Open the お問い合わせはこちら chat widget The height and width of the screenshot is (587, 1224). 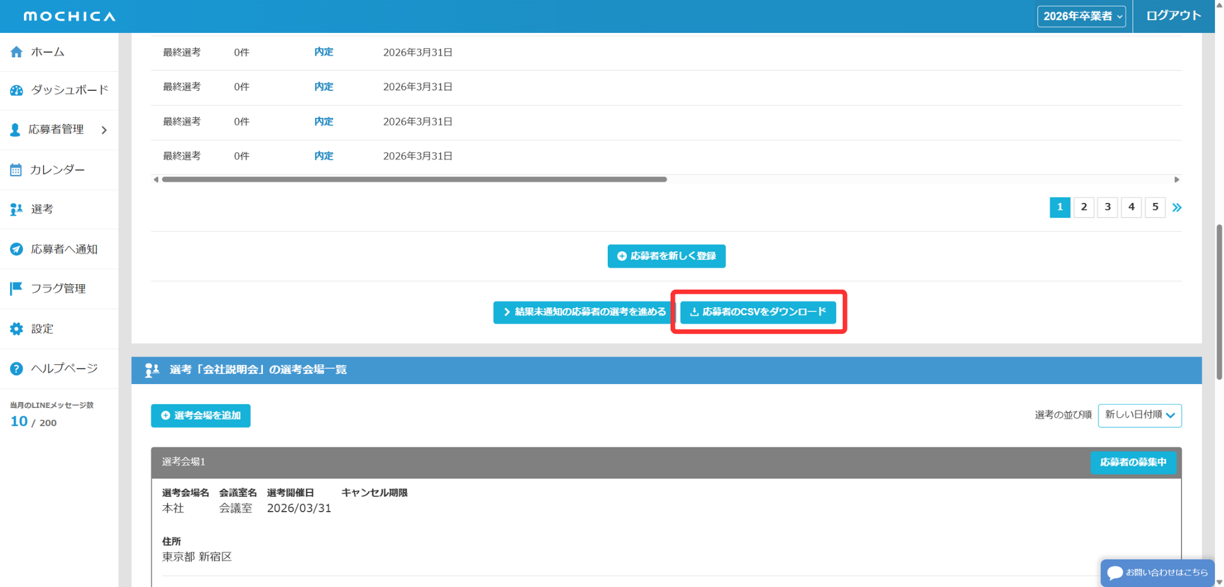1157,573
